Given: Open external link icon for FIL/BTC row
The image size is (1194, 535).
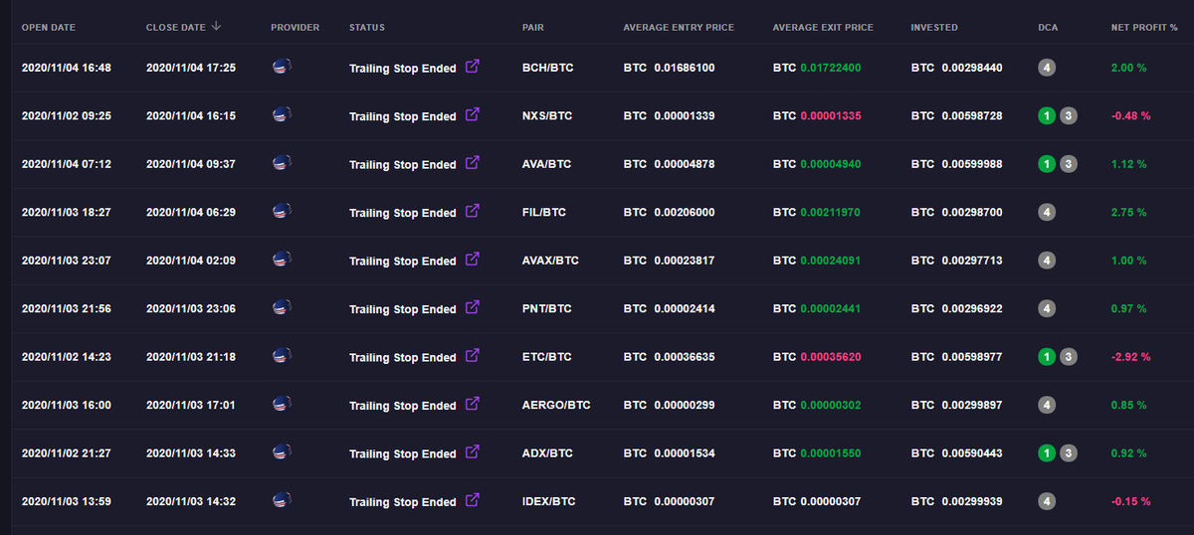Looking at the screenshot, I should point(473,211).
